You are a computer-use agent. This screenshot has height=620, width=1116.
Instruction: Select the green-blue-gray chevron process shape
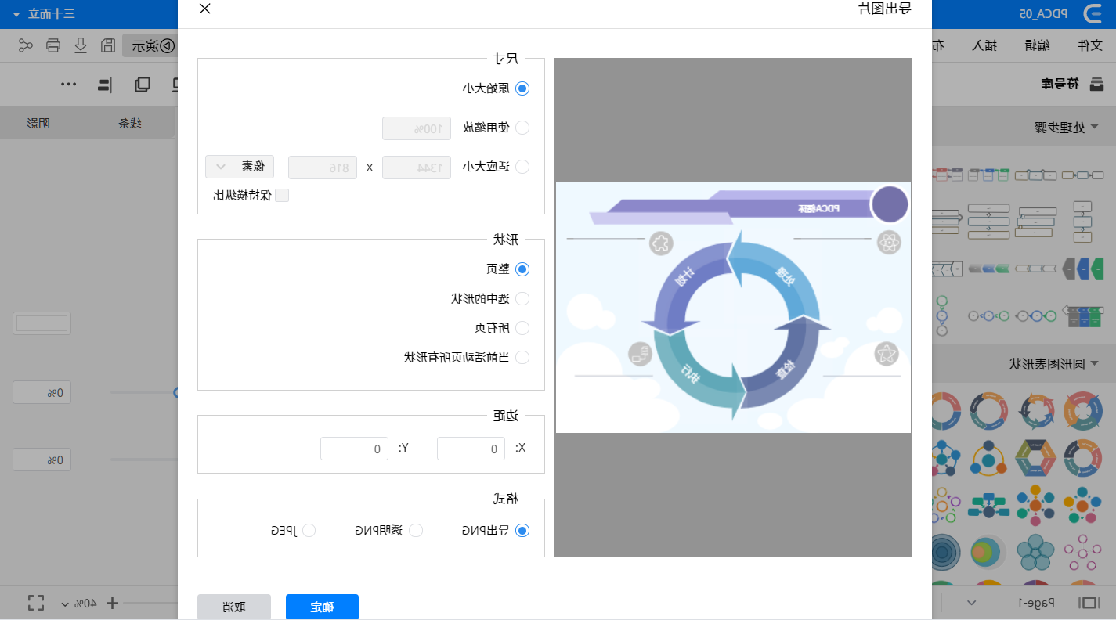click(1084, 269)
